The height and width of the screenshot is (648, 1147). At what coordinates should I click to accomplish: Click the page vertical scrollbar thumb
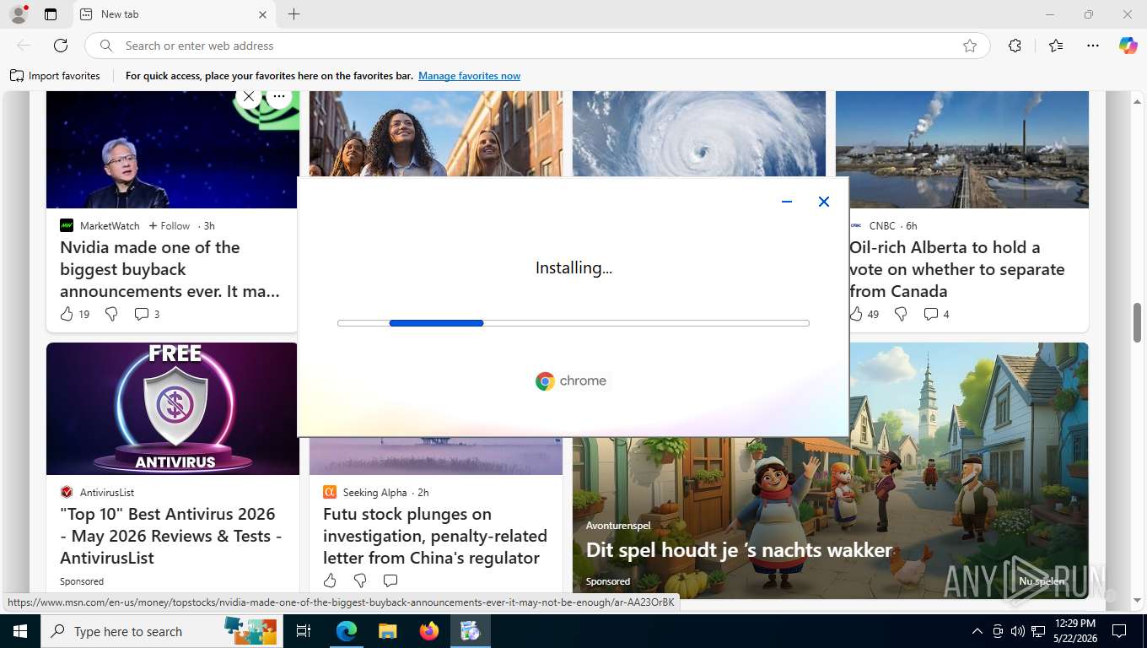tap(1137, 321)
